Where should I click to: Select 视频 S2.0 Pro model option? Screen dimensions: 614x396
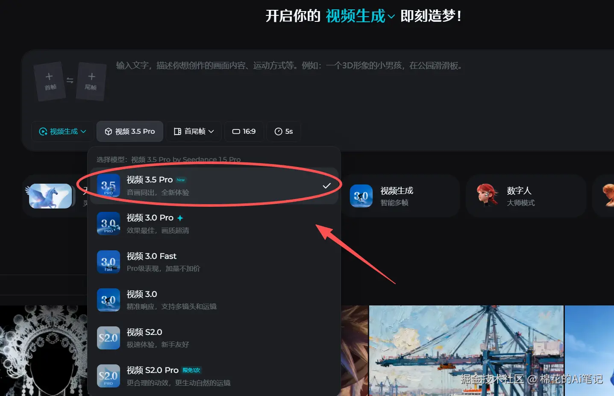(x=214, y=376)
